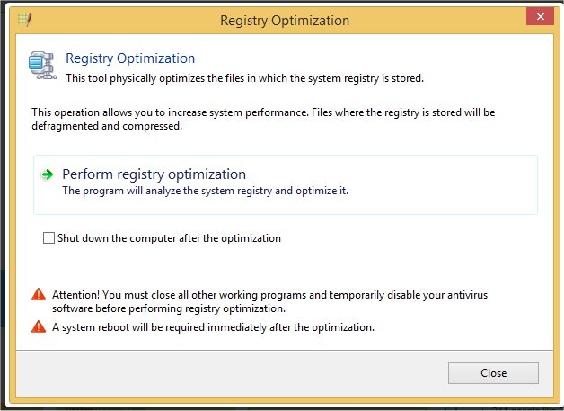This screenshot has width=564, height=411.
Task: Click the 'defragmented and compressed' text line
Action: pos(107,126)
